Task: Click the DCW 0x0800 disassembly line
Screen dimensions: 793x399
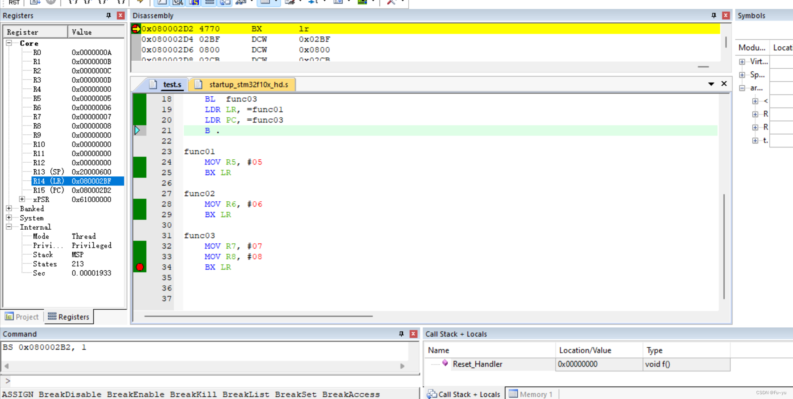Action: click(430, 50)
